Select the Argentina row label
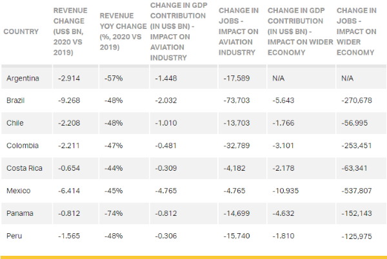Viewport: 387px width, 259px height. 23,78
